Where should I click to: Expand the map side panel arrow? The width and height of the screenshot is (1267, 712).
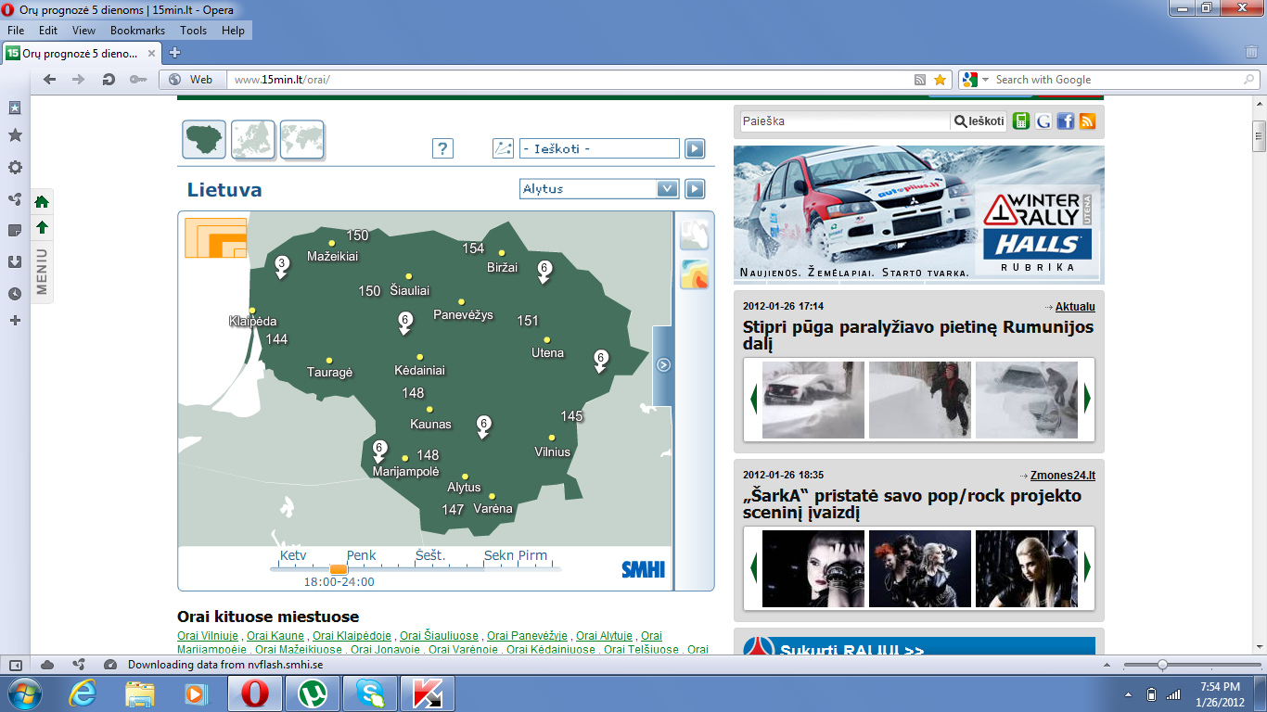pyautogui.click(x=663, y=365)
